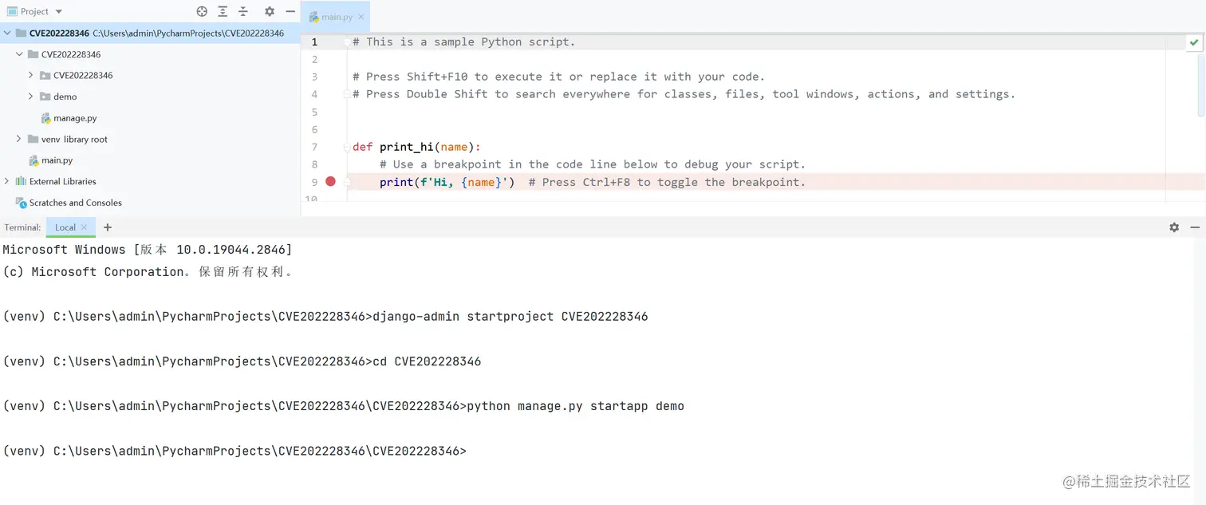Viewport: 1206px width, 505px height.
Task: Open Project panel settings gear
Action: (x=270, y=11)
